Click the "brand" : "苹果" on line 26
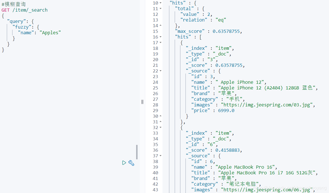The image size is (329, 193). [x=214, y=94]
